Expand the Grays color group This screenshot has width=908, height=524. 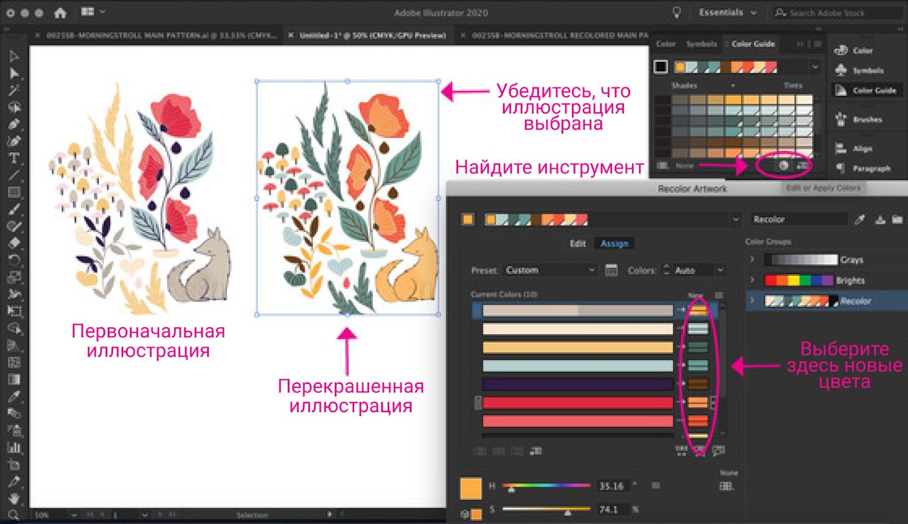pos(753,259)
